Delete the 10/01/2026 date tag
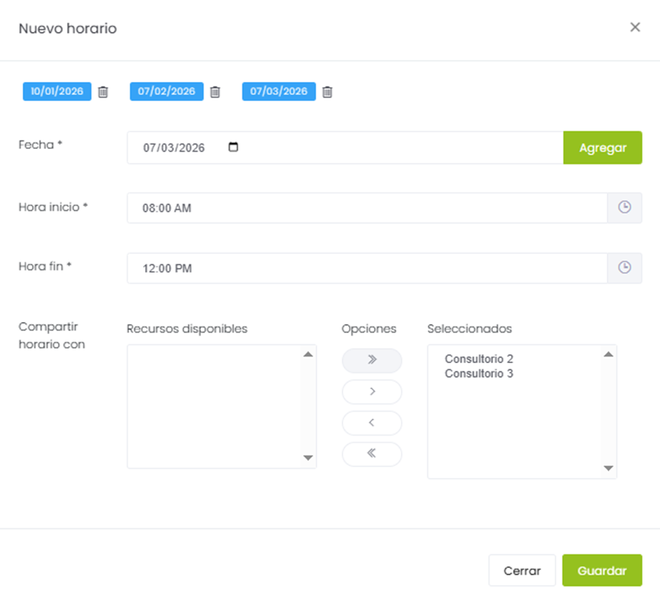The height and width of the screenshot is (602, 660). coord(103,92)
